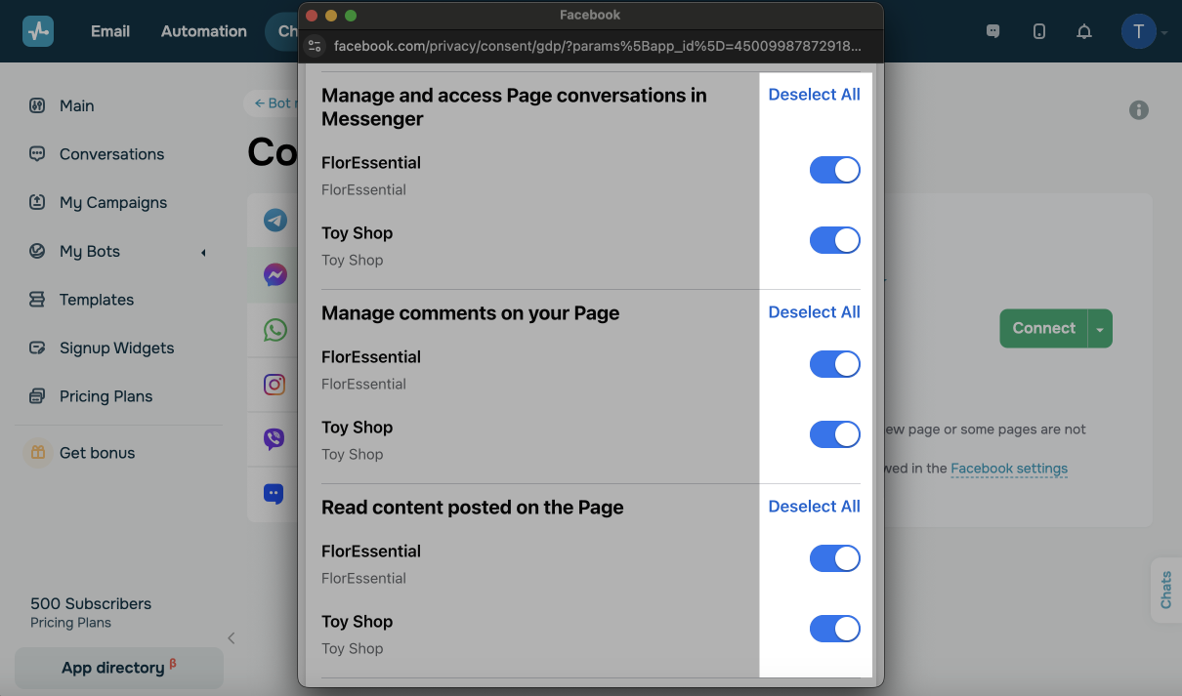Click the Telegram channel icon
Viewport: 1182px width, 696px height.
click(x=275, y=221)
